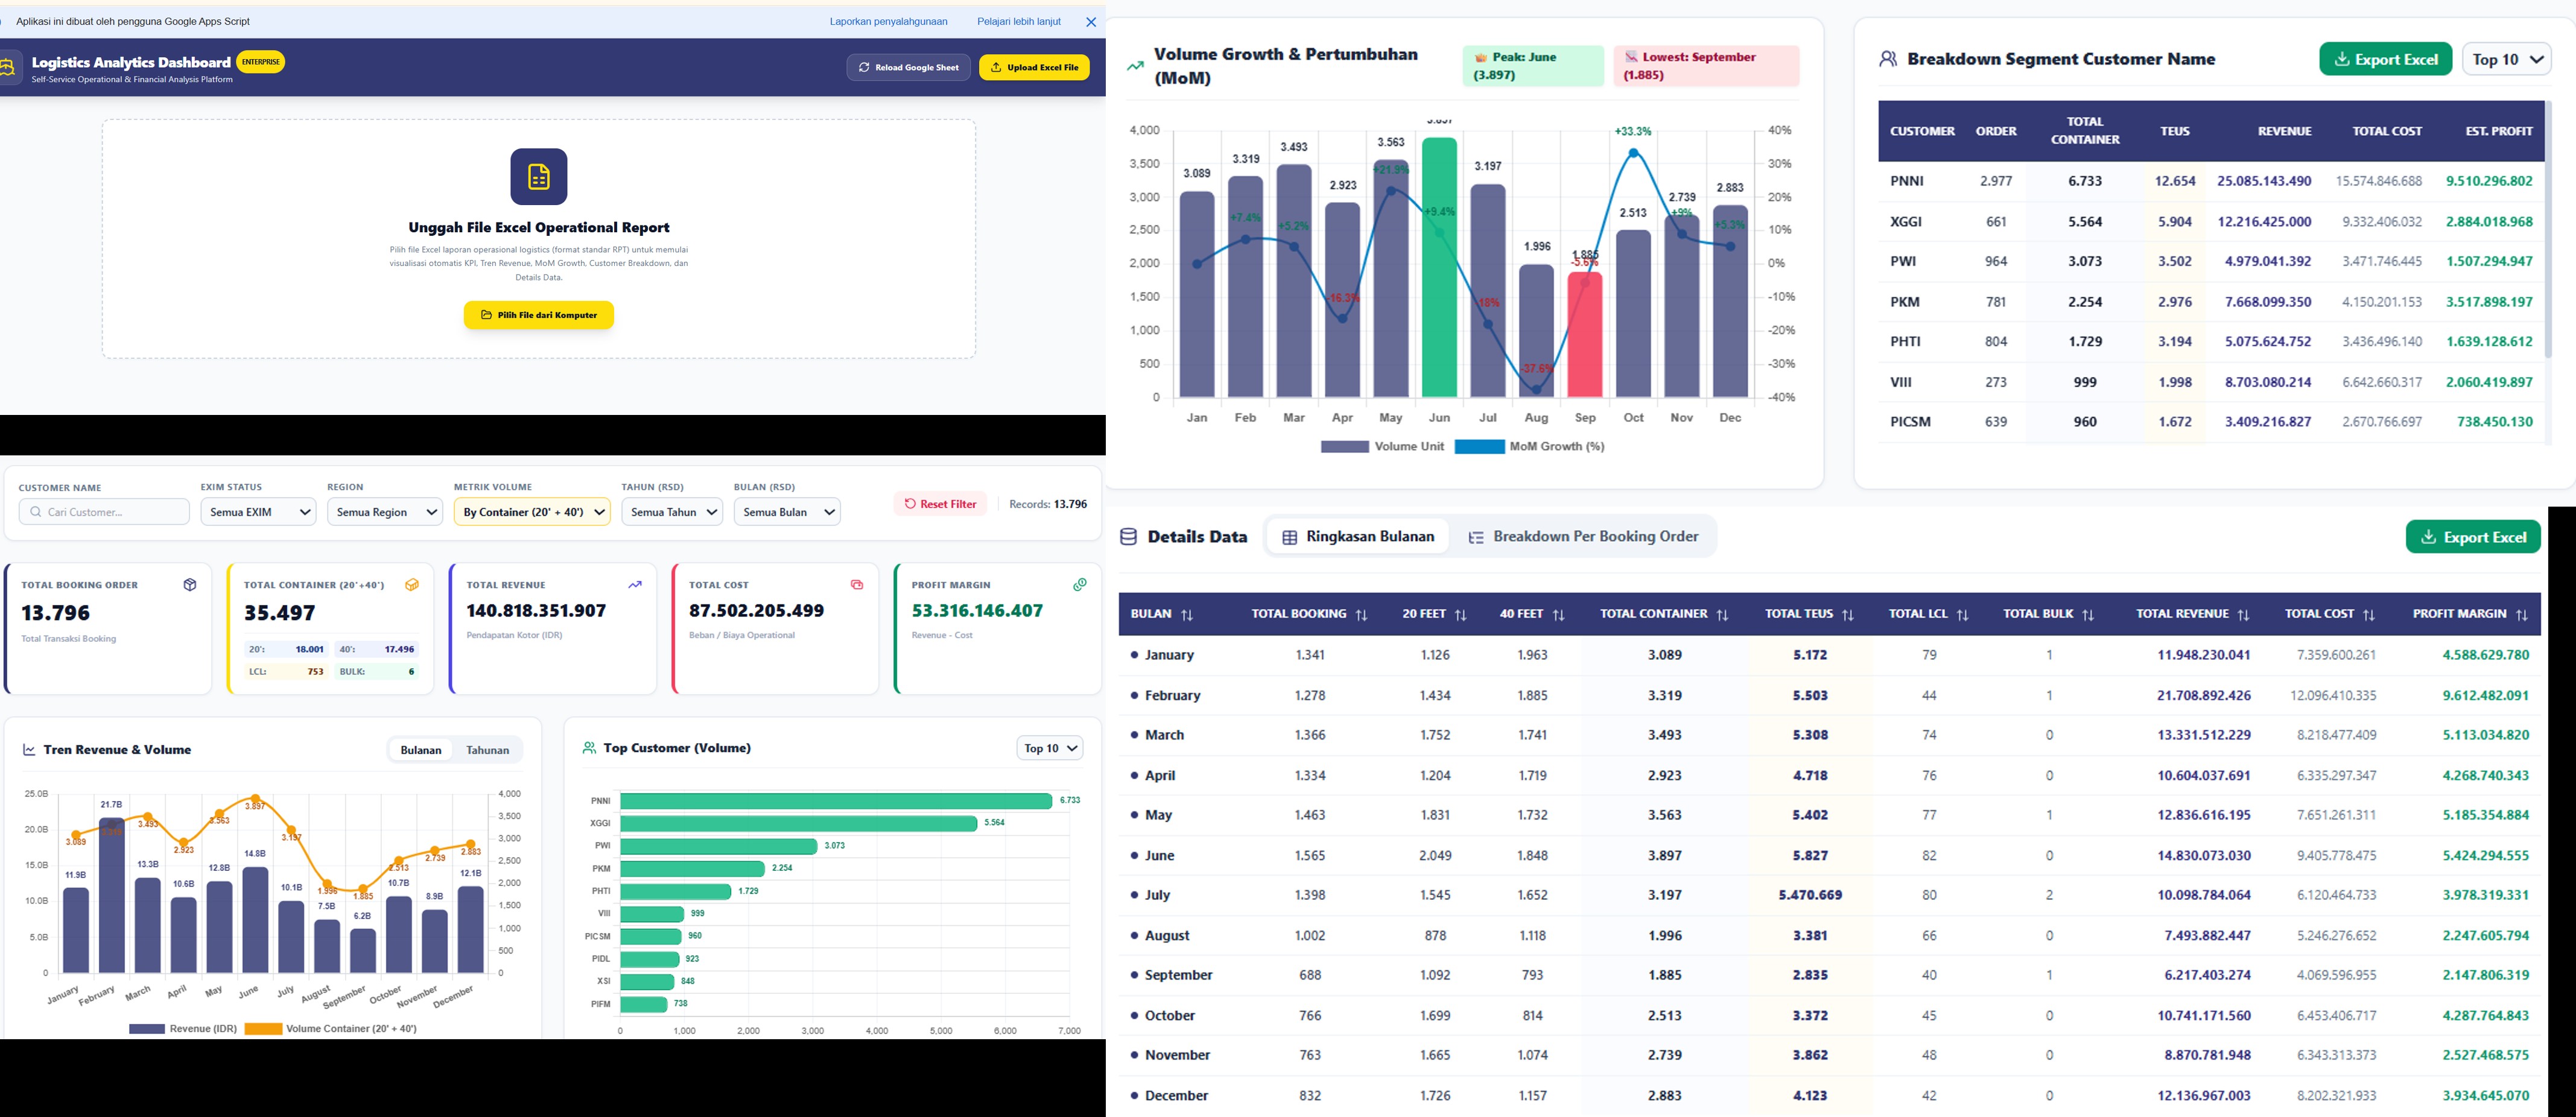Switch trend chart to Tahunan
Viewport: 2576px width, 1117px height.
488,750
